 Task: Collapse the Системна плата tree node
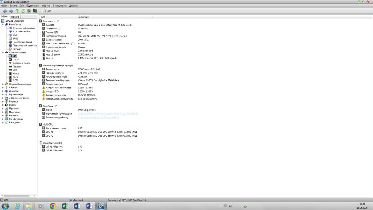pos(3,53)
